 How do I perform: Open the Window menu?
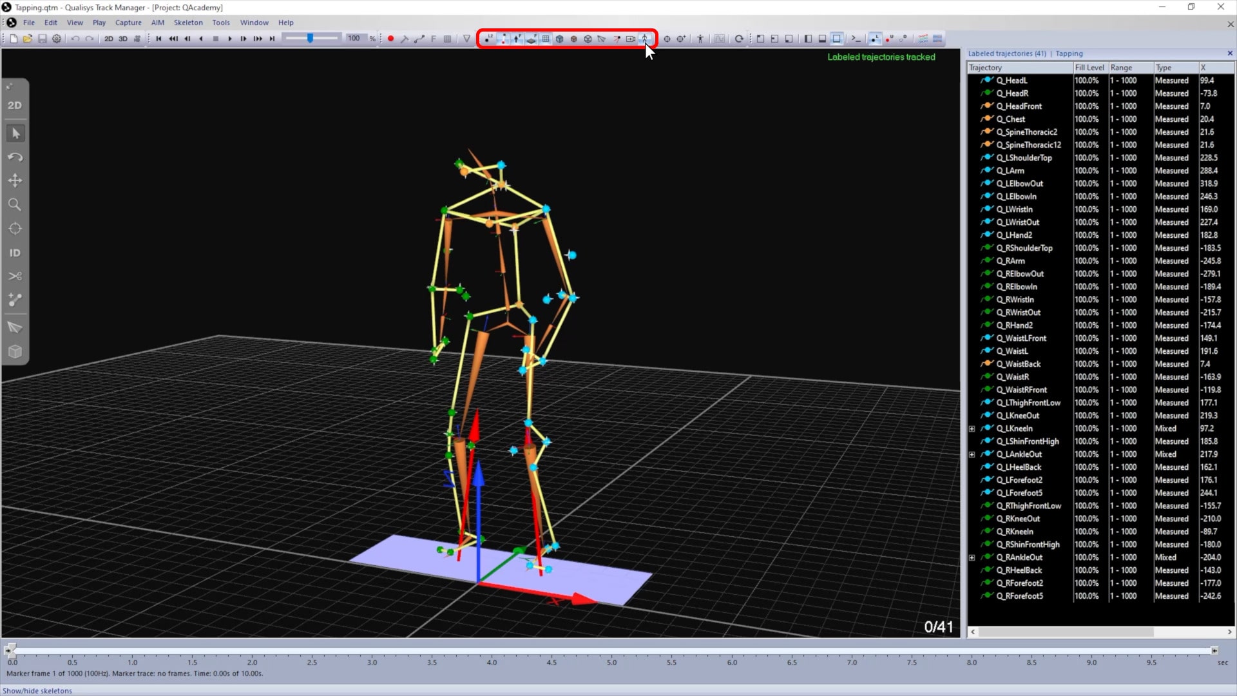[x=254, y=23]
